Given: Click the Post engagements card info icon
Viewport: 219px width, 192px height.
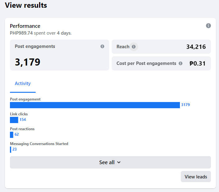Looking at the screenshot, I should (102, 46).
